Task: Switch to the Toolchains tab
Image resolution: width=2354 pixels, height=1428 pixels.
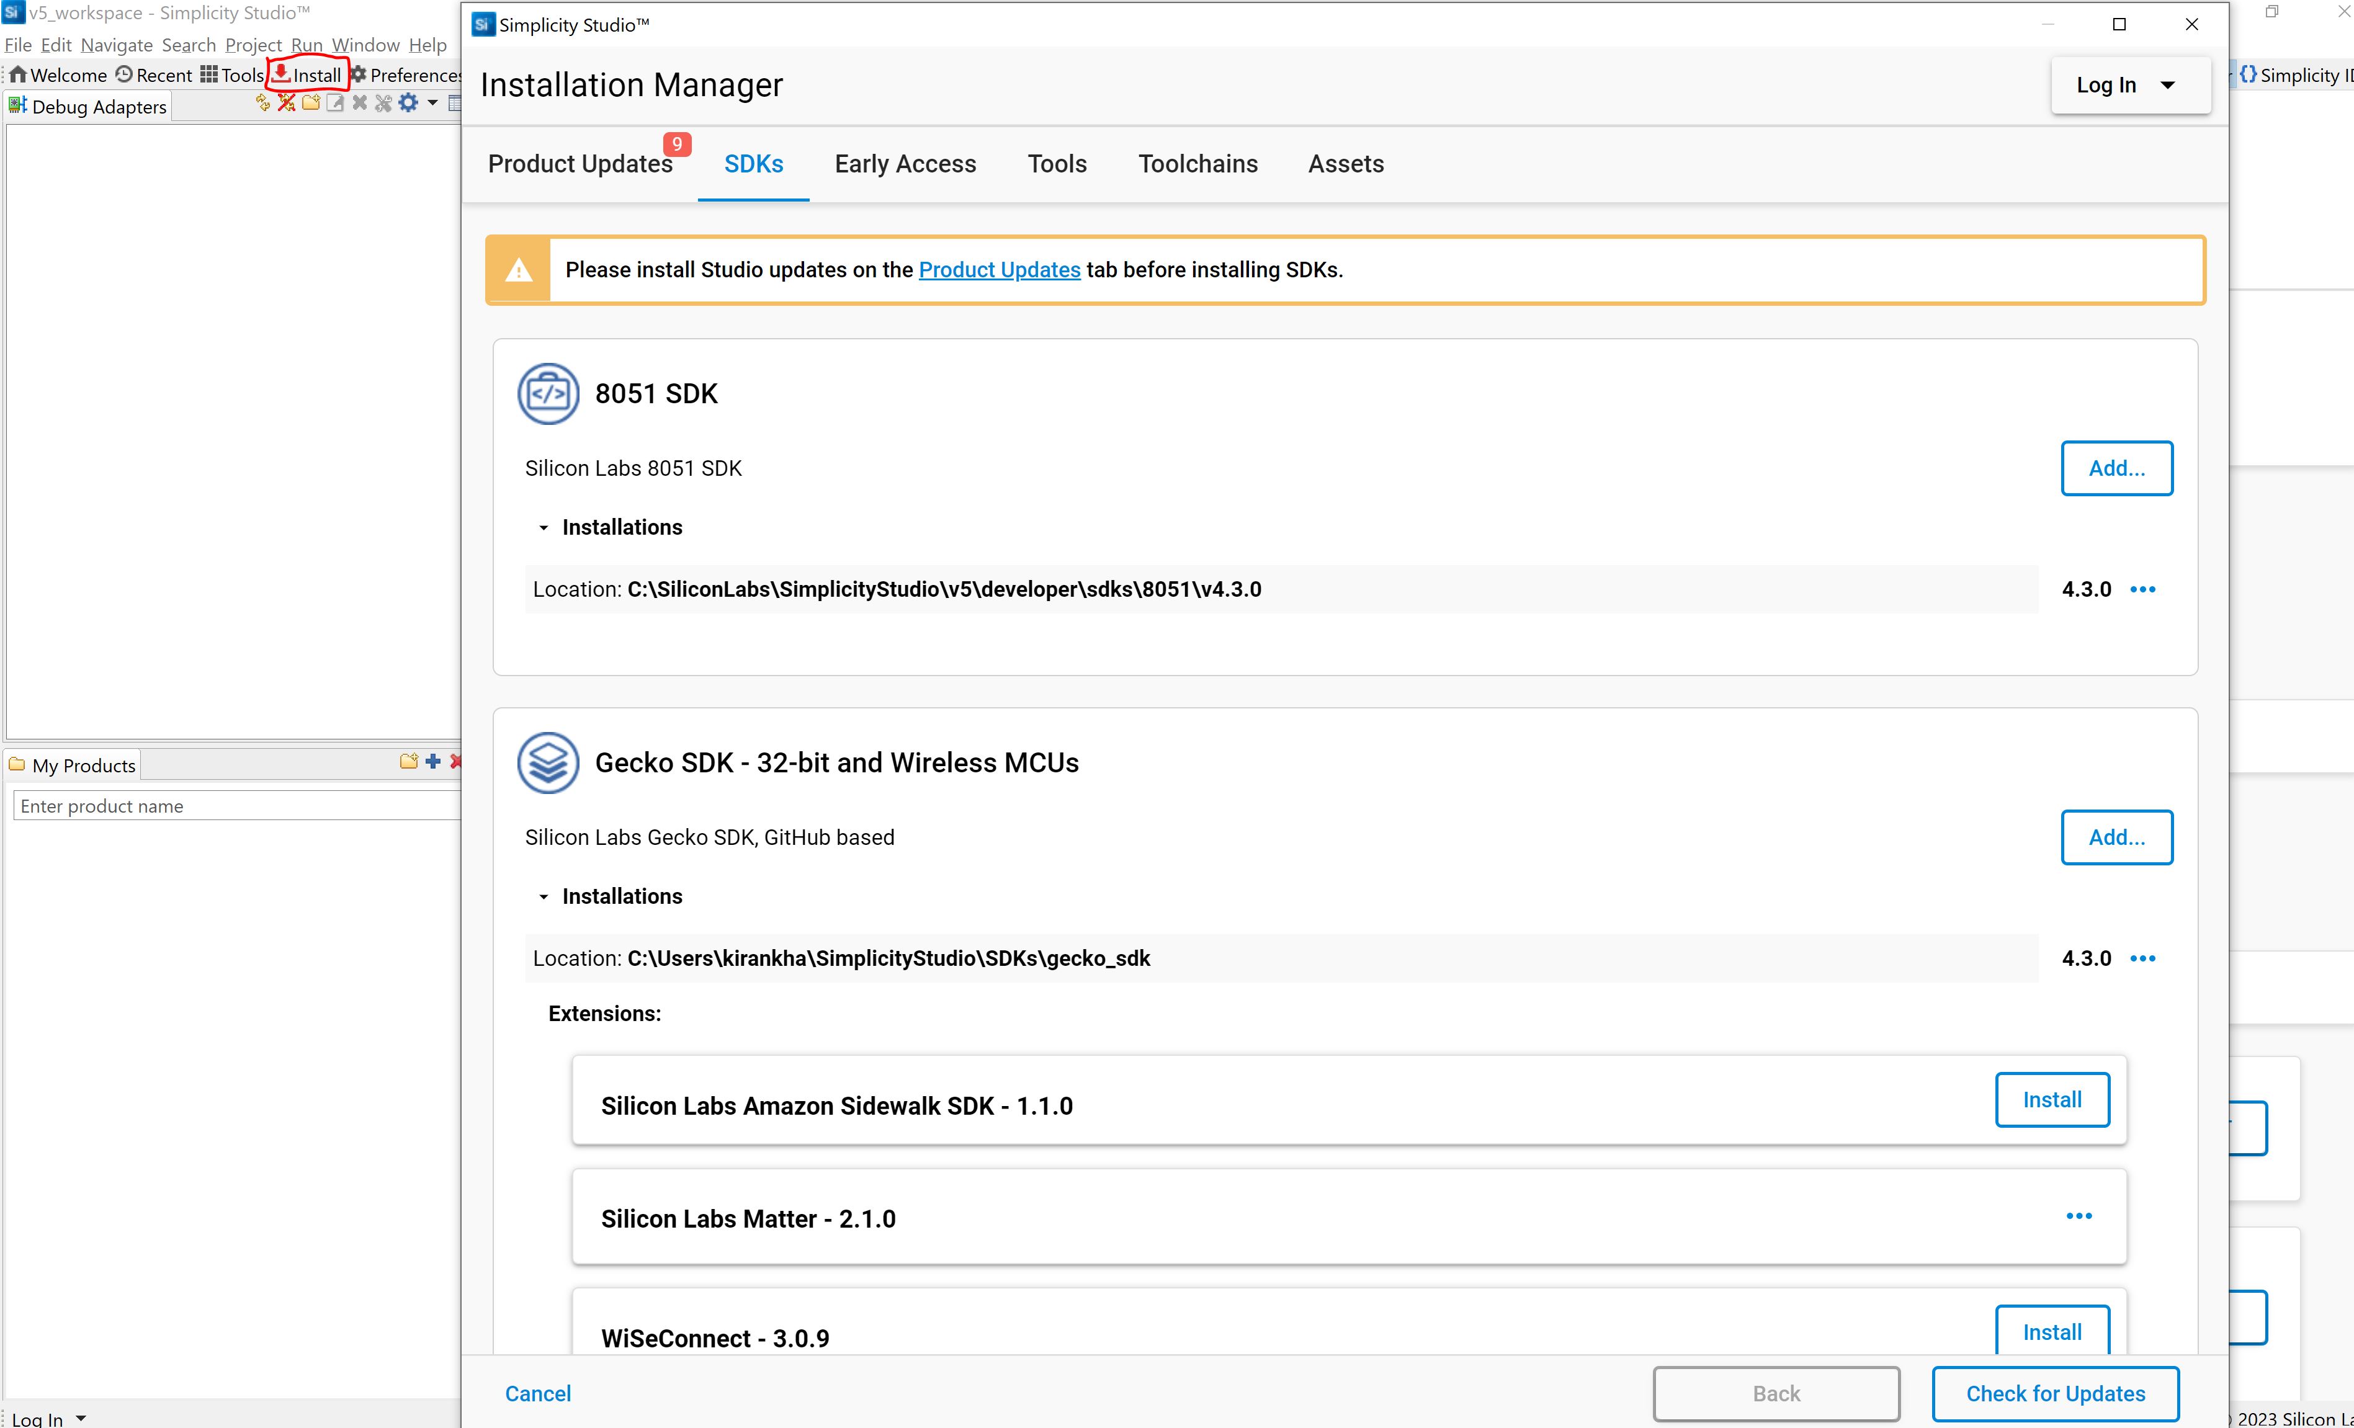Action: [x=1198, y=163]
